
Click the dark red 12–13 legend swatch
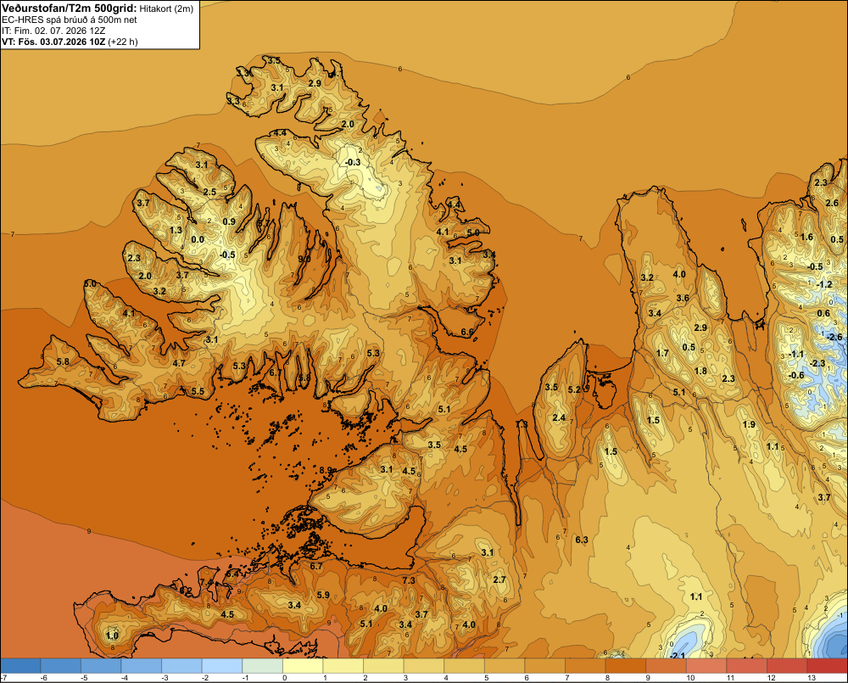pos(786,666)
